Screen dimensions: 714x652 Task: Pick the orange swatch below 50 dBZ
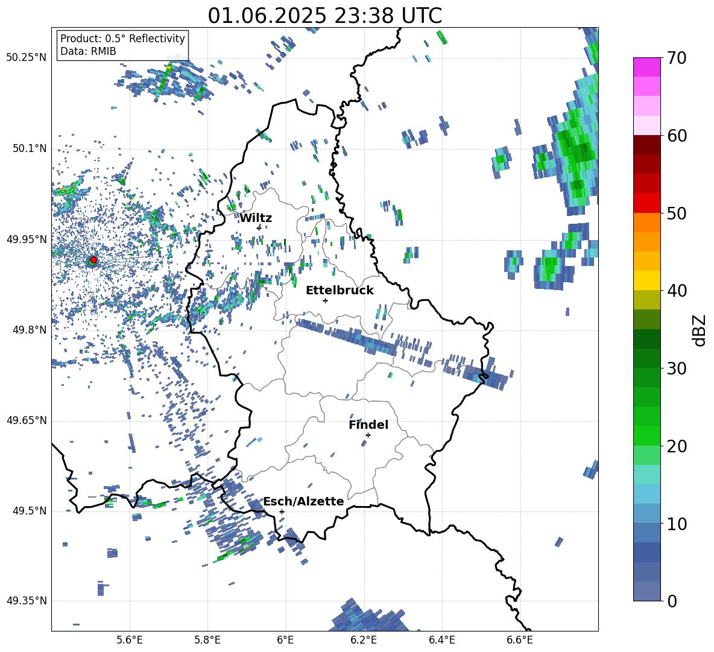point(646,222)
